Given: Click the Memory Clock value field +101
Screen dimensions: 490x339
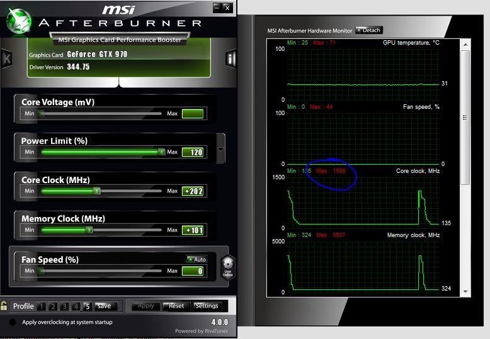Looking at the screenshot, I should pyautogui.click(x=193, y=230).
